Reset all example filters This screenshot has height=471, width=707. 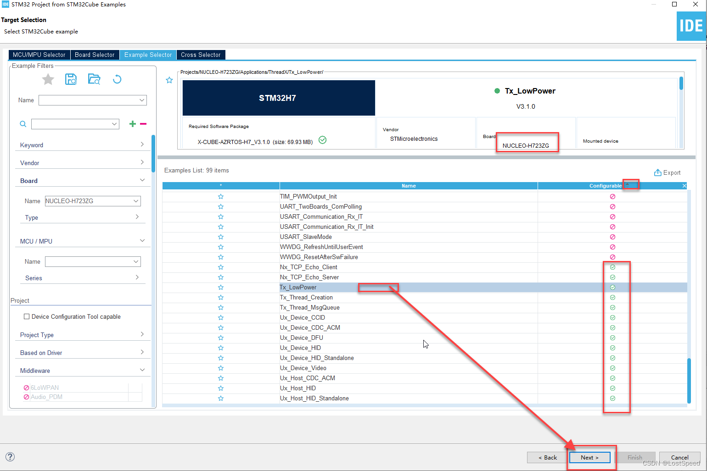point(117,79)
